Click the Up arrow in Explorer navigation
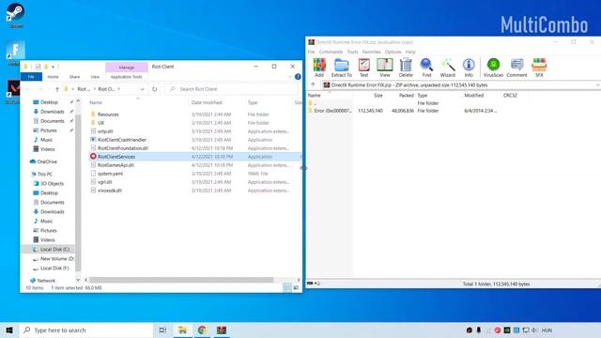 point(56,89)
